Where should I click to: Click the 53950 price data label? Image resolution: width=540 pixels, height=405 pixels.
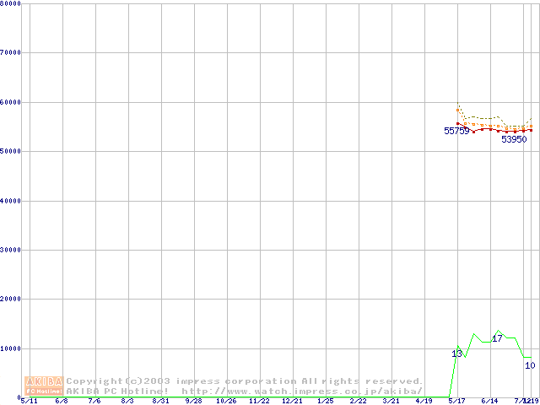[514, 140]
